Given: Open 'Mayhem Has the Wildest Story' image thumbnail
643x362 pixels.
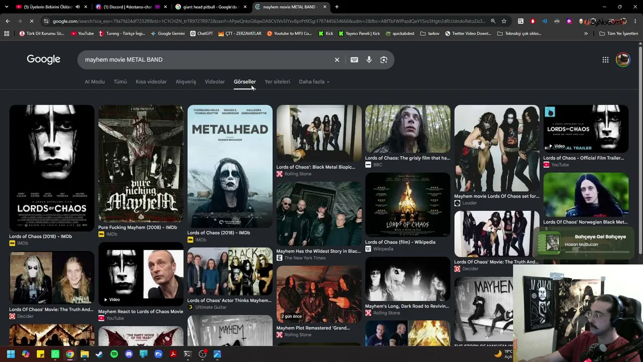Looking at the screenshot, I should click(319, 214).
